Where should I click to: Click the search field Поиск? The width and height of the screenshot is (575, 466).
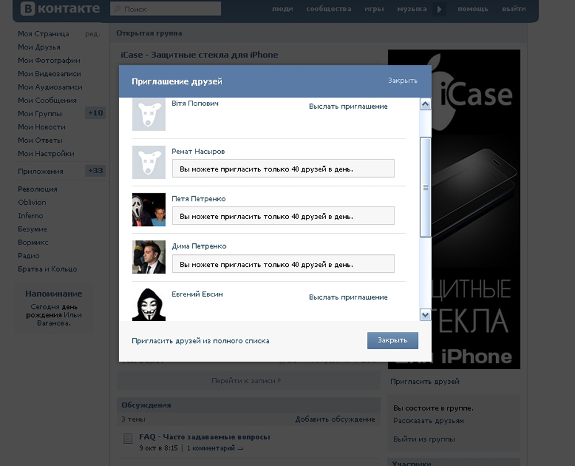click(166, 9)
